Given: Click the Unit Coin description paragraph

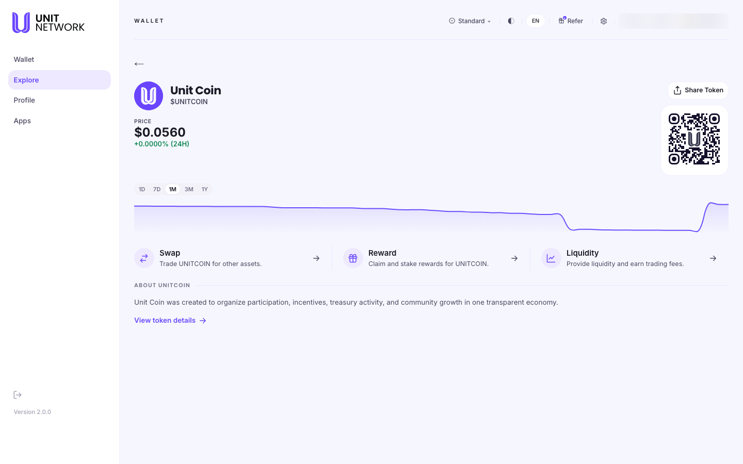Looking at the screenshot, I should (x=346, y=302).
